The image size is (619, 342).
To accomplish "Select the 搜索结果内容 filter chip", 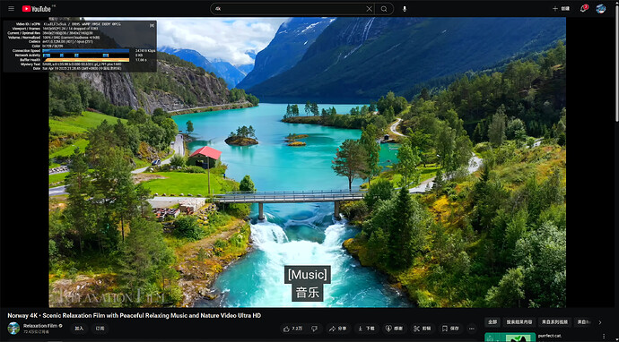I will pyautogui.click(x=520, y=322).
